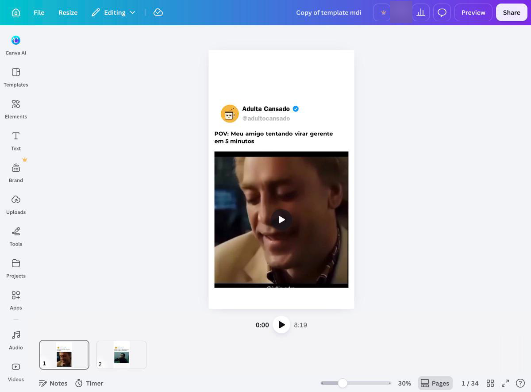Open the File menu

(x=39, y=12)
